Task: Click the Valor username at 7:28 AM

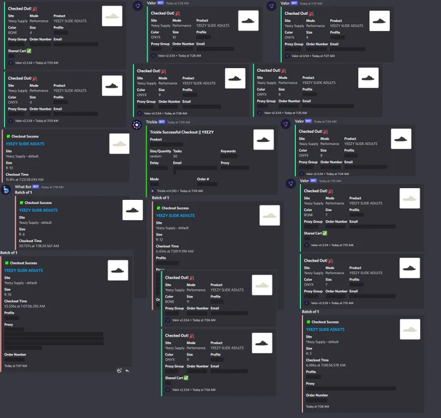Action: tap(151, 3)
